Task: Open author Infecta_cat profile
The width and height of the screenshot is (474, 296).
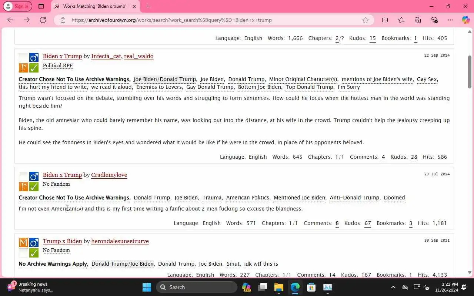Action: coord(106,56)
